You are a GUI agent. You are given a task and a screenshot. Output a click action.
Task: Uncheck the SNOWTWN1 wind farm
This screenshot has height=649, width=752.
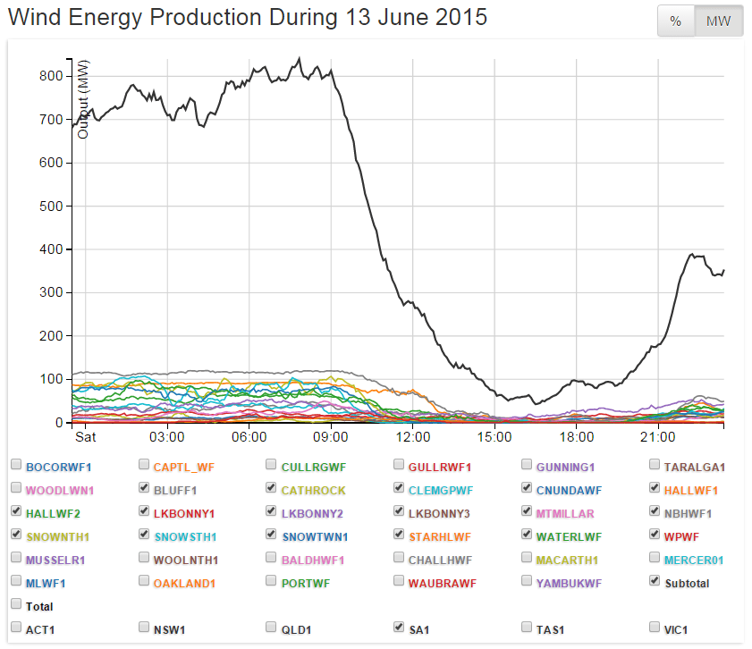click(x=272, y=535)
